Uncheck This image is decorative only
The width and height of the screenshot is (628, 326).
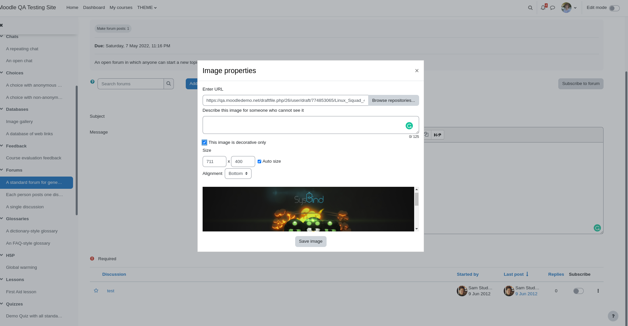(x=204, y=143)
